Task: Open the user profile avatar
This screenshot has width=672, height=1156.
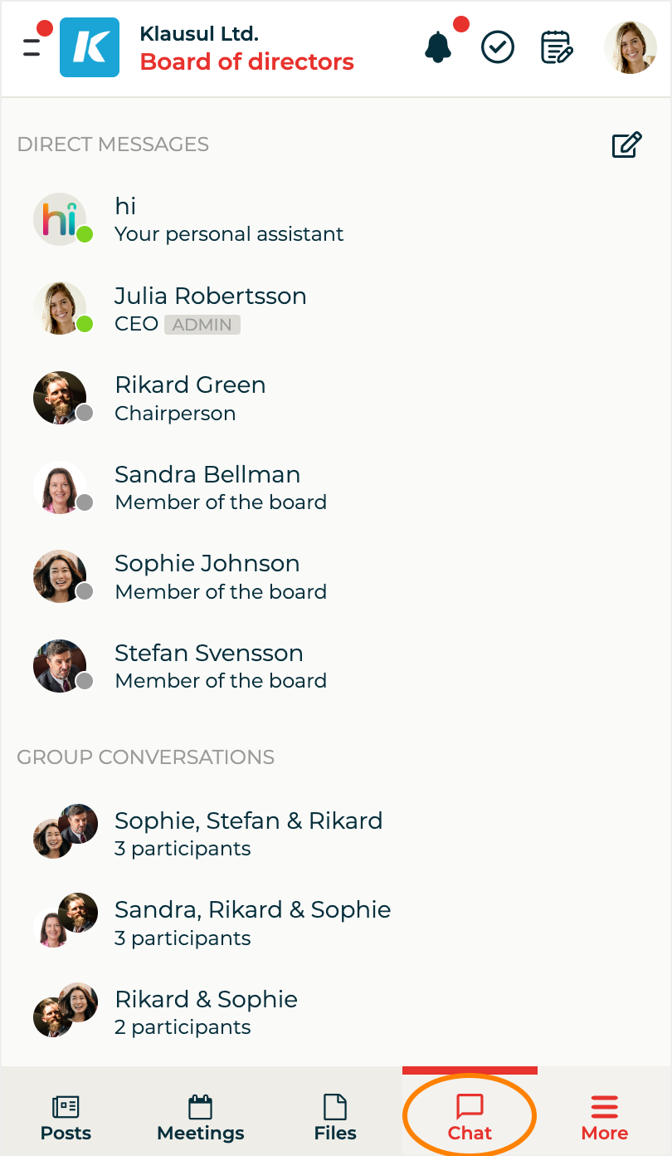Action: [630, 47]
